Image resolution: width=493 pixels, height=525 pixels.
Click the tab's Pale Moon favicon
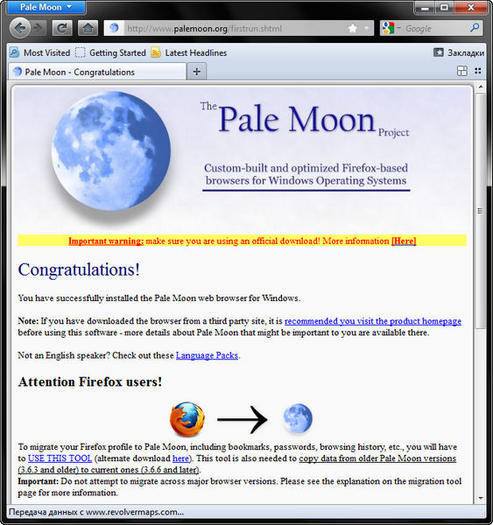tap(18, 72)
